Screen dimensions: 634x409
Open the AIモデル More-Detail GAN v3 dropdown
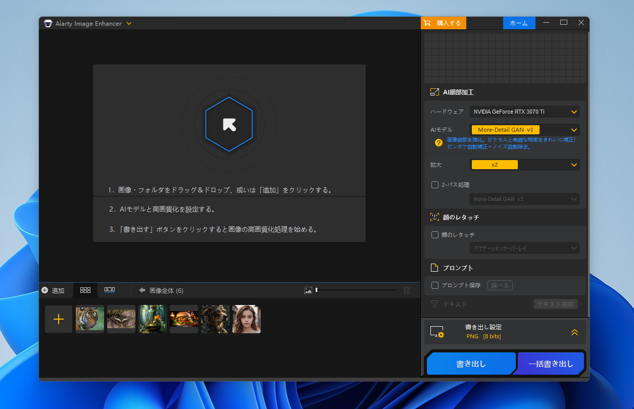tap(524, 130)
